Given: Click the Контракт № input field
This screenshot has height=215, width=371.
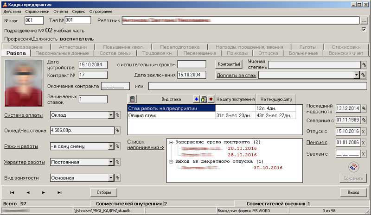Looking at the screenshot, I should 93,75.
